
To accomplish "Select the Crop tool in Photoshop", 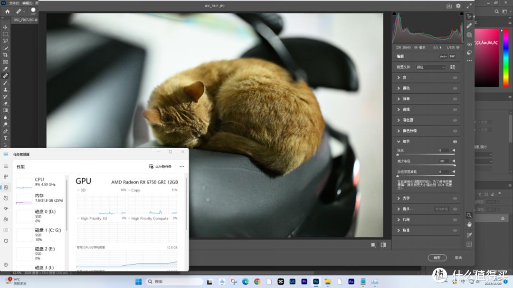I will [5, 55].
